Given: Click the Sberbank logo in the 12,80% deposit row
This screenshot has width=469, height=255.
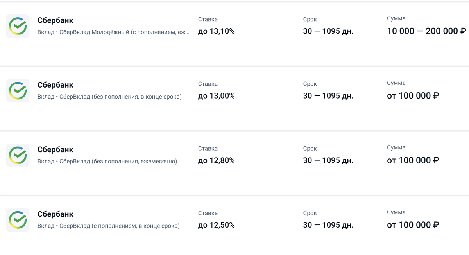Looking at the screenshot, I should 18,155.
